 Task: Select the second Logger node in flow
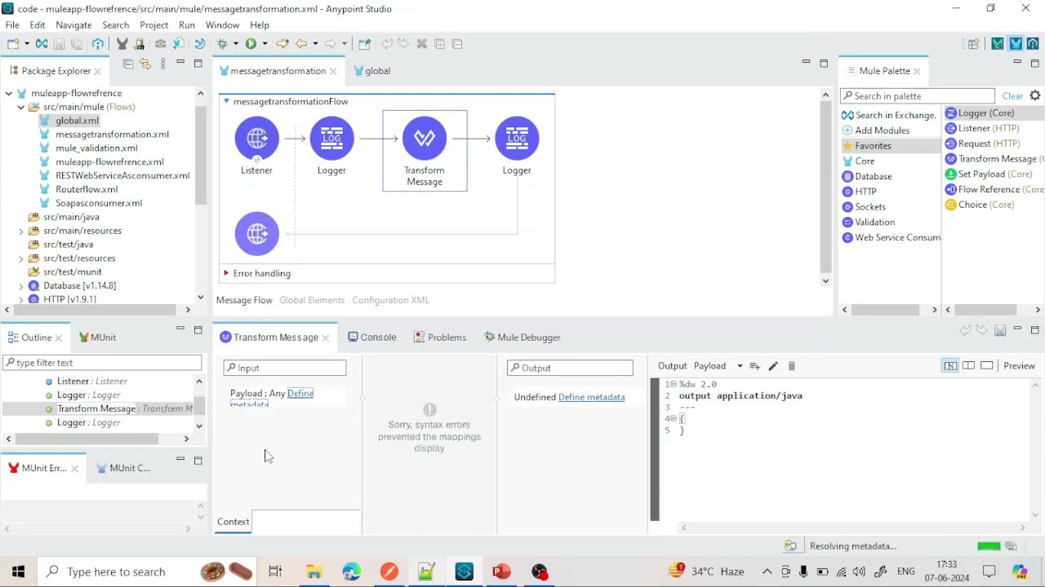(x=517, y=139)
